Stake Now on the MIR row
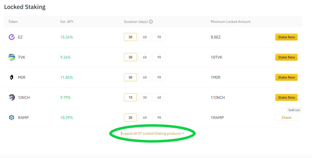 click(x=286, y=77)
